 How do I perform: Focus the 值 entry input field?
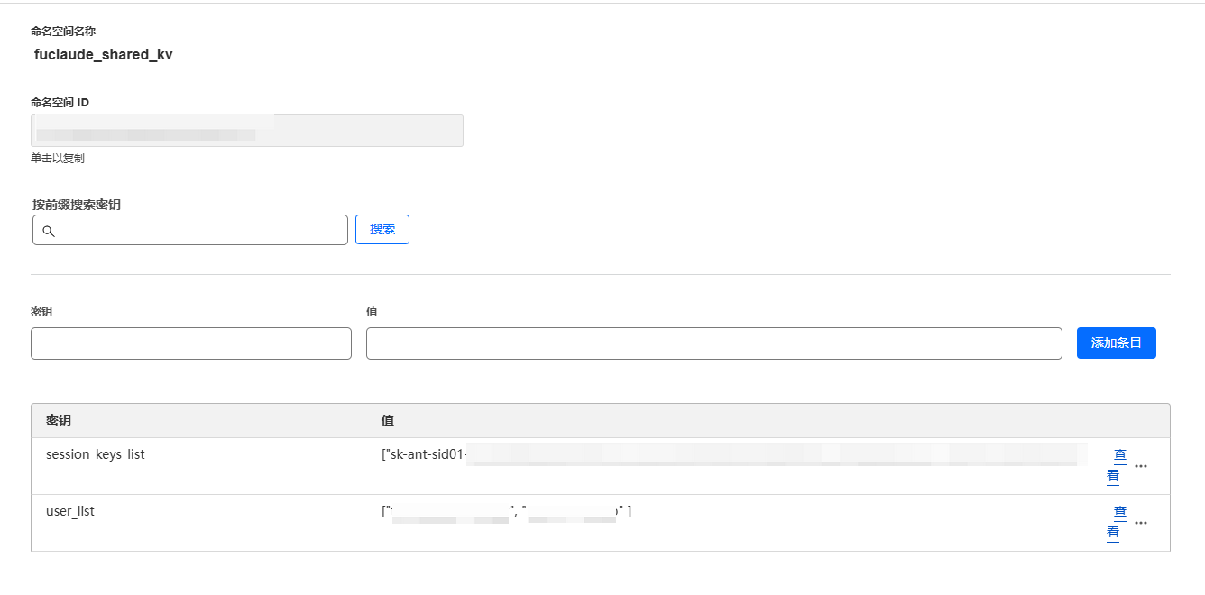click(x=713, y=343)
